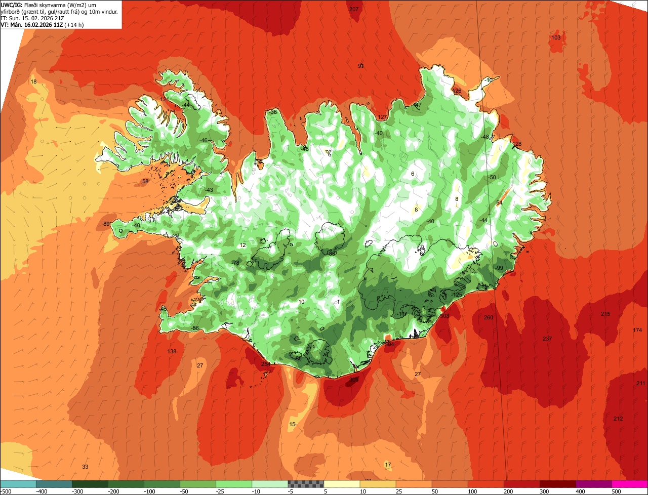Click the value '-46' in the Westfjords
The width and height of the screenshot is (648, 495).
pyautogui.click(x=204, y=141)
